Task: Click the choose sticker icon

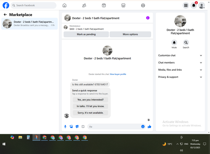Action: pos(77,126)
